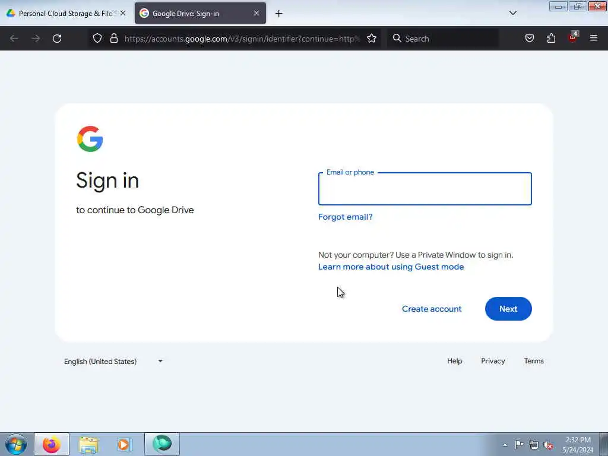
Task: Close the Google Drive: Sign-in tab
Action: click(x=256, y=13)
